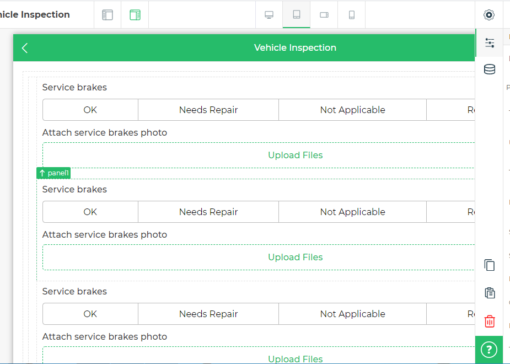Switch to desktop preview device
The image size is (510, 364).
(x=269, y=15)
